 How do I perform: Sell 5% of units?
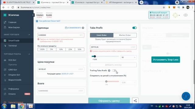(x=51, y=49)
